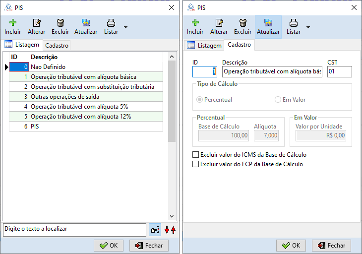
Task: Click the red down arrow search icon
Action: pyautogui.click(x=167, y=230)
